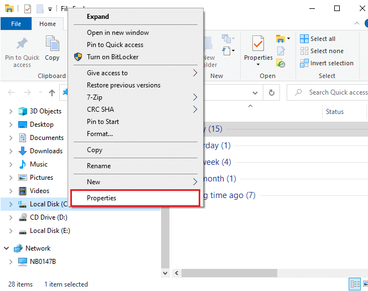This screenshot has width=368, height=291.
Task: Click the Up one level arrow
Action: point(52,93)
